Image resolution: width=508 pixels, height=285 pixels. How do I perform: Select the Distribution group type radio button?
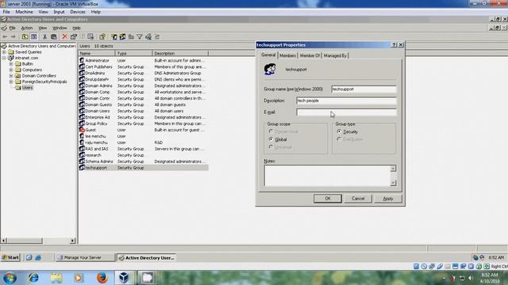(x=339, y=139)
